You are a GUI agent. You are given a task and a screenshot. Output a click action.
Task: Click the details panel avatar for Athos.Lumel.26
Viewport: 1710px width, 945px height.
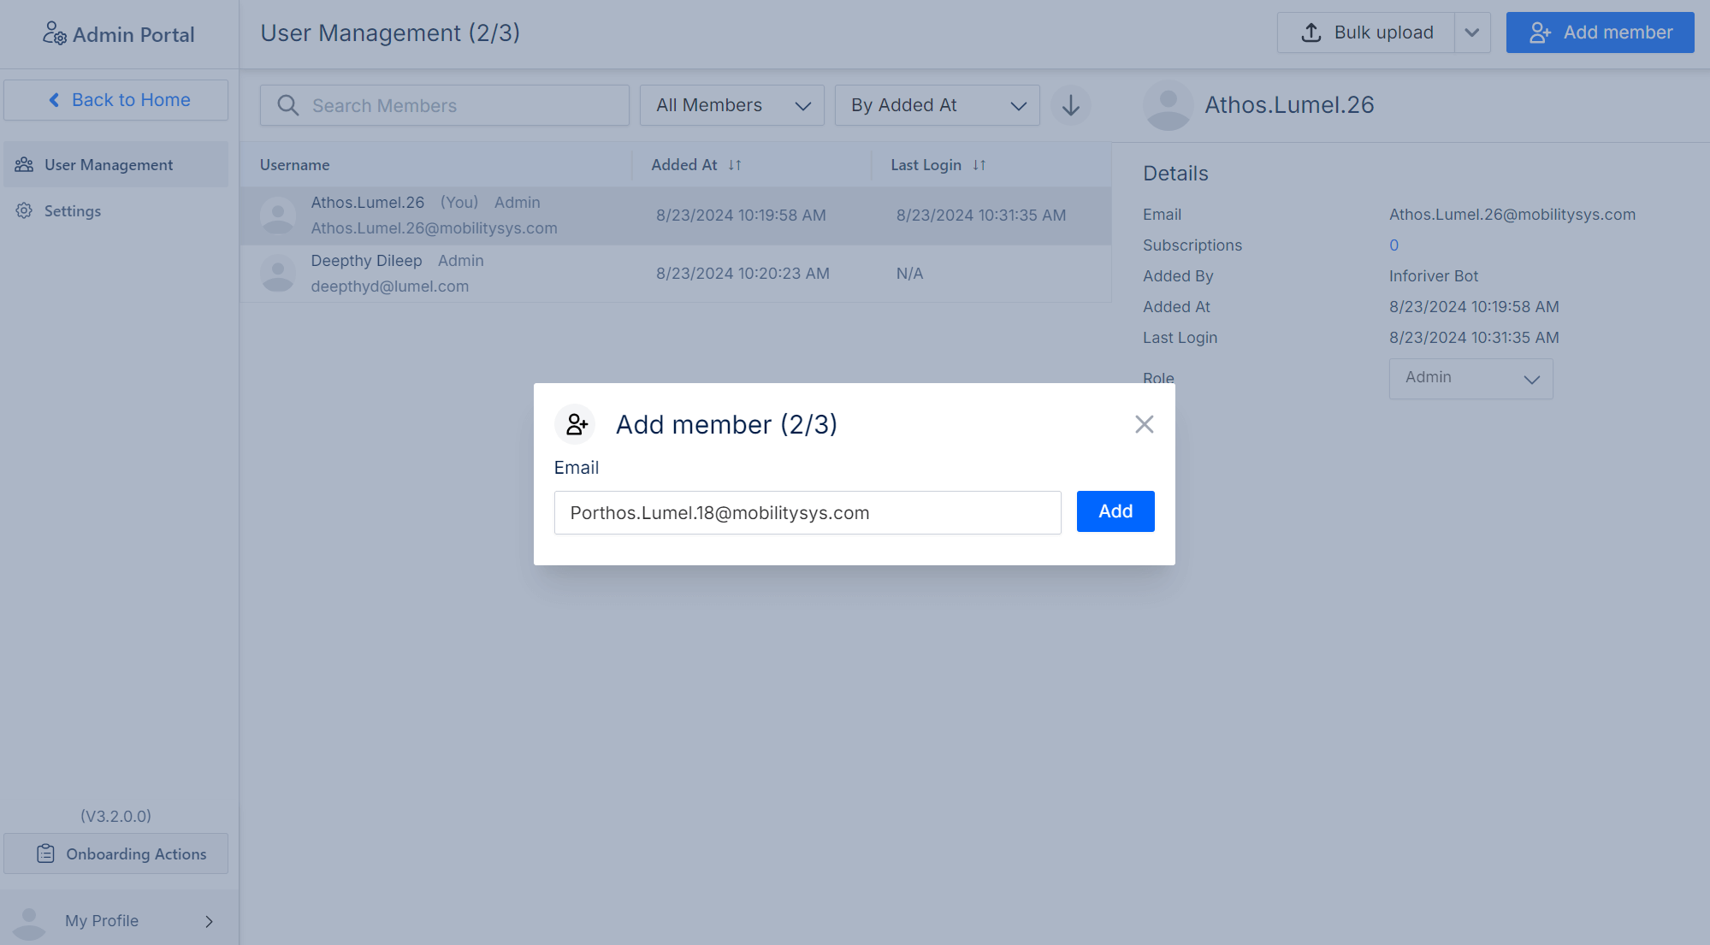(1168, 105)
